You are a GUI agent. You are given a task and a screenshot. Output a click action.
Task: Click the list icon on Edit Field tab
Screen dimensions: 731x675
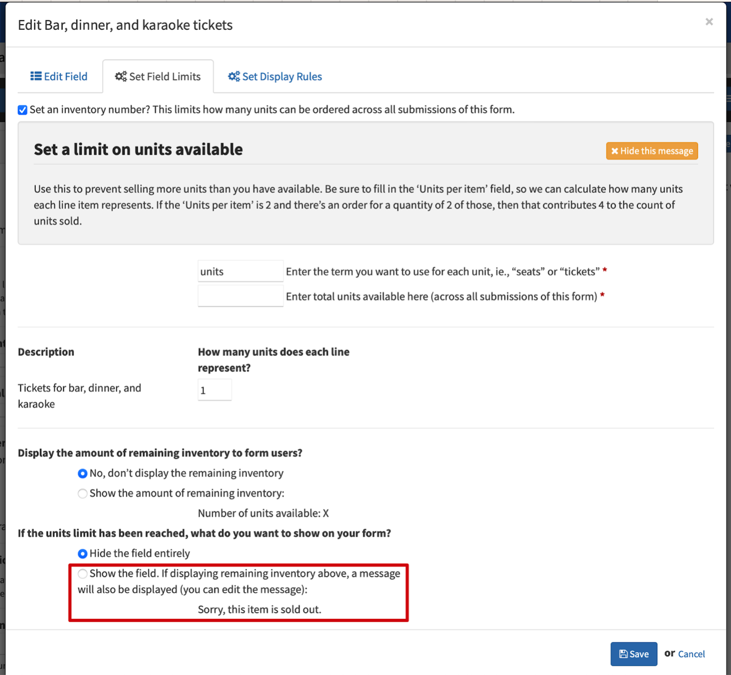tap(36, 76)
